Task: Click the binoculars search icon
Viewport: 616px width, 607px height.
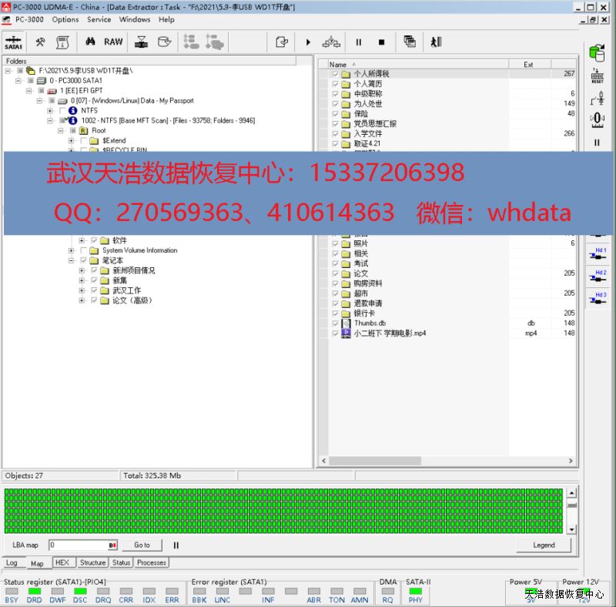Action: click(x=90, y=42)
